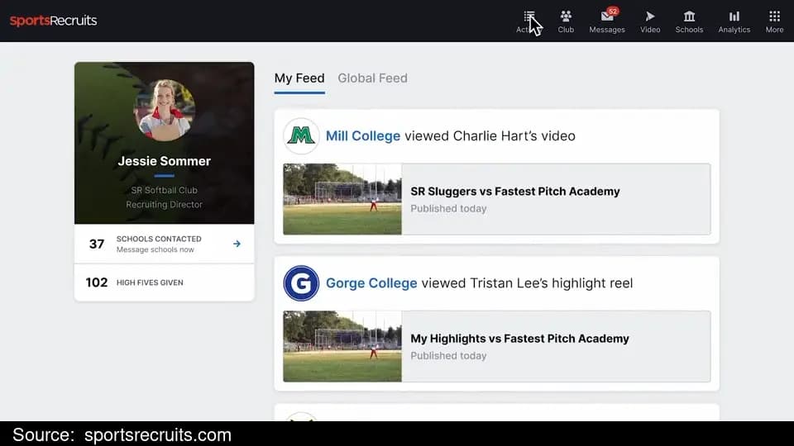Open the Schools section
Viewport: 794px width, 446px height.
click(x=689, y=21)
